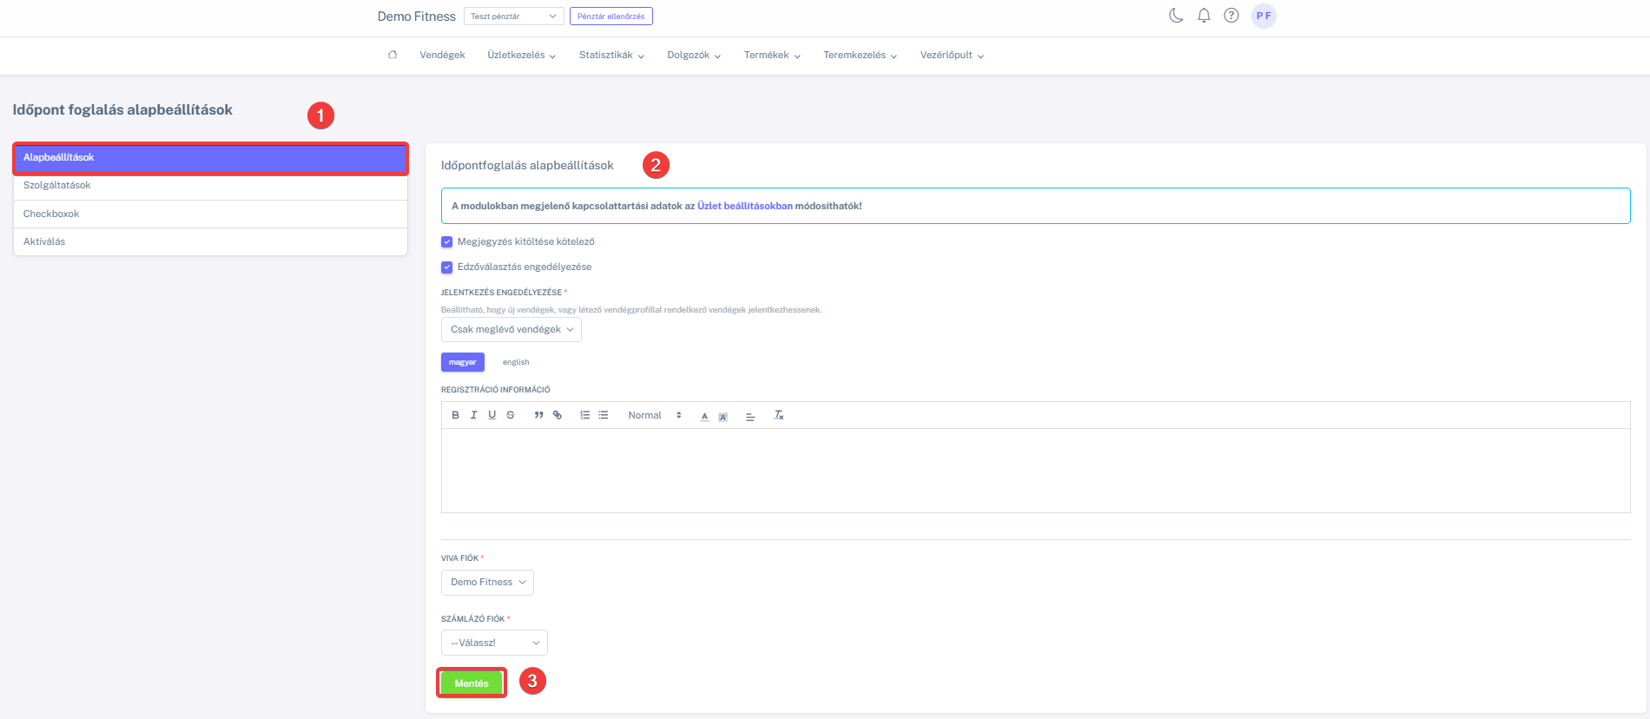Expand Teremkezelés menu
Screen dimensions: 1650x719
(x=860, y=55)
